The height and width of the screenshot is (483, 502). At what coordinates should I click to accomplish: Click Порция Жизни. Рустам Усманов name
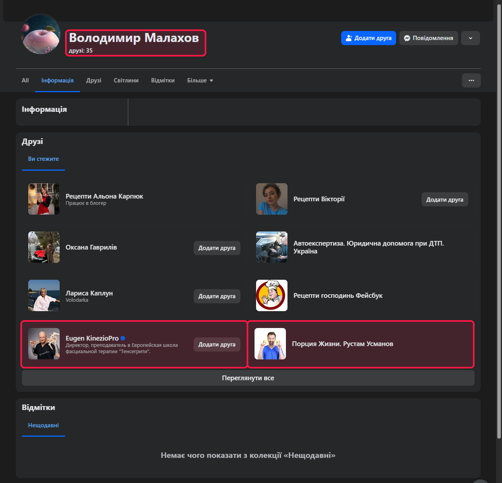click(342, 344)
